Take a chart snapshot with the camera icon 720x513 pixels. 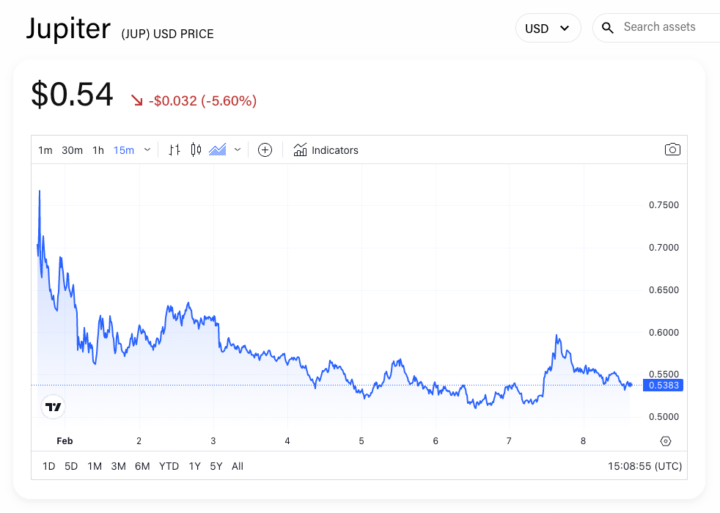672,150
